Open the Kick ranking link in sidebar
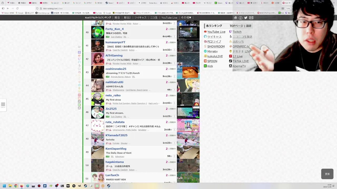The width and height of the screenshot is (337, 189). (210, 66)
